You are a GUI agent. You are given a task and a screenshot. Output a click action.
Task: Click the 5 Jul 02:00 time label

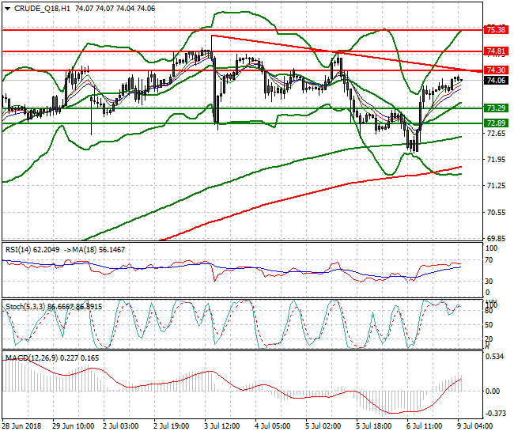tap(323, 426)
